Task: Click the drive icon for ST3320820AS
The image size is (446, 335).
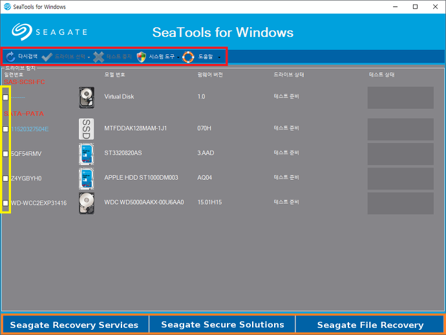Action: pyautogui.click(x=86, y=154)
